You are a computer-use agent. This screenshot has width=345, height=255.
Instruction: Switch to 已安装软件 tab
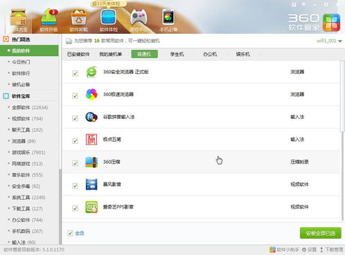78,55
